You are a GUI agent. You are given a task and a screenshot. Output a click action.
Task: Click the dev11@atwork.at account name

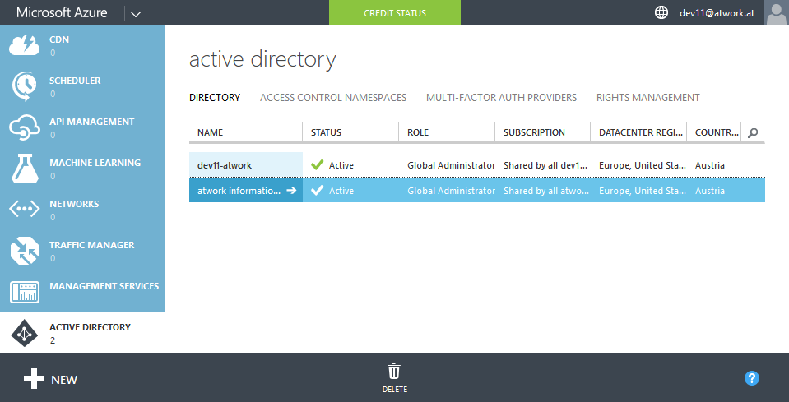[x=717, y=13]
